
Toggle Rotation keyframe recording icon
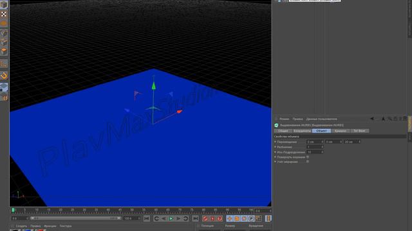point(244,218)
